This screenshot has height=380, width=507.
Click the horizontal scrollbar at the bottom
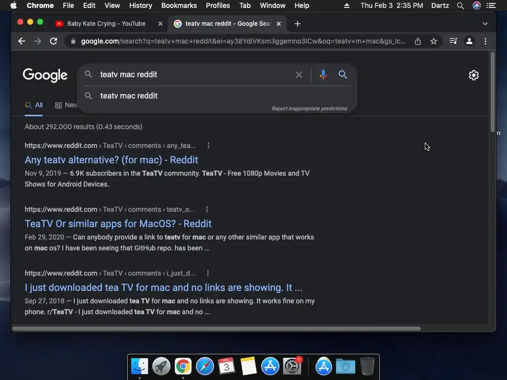pyautogui.click(x=216, y=329)
